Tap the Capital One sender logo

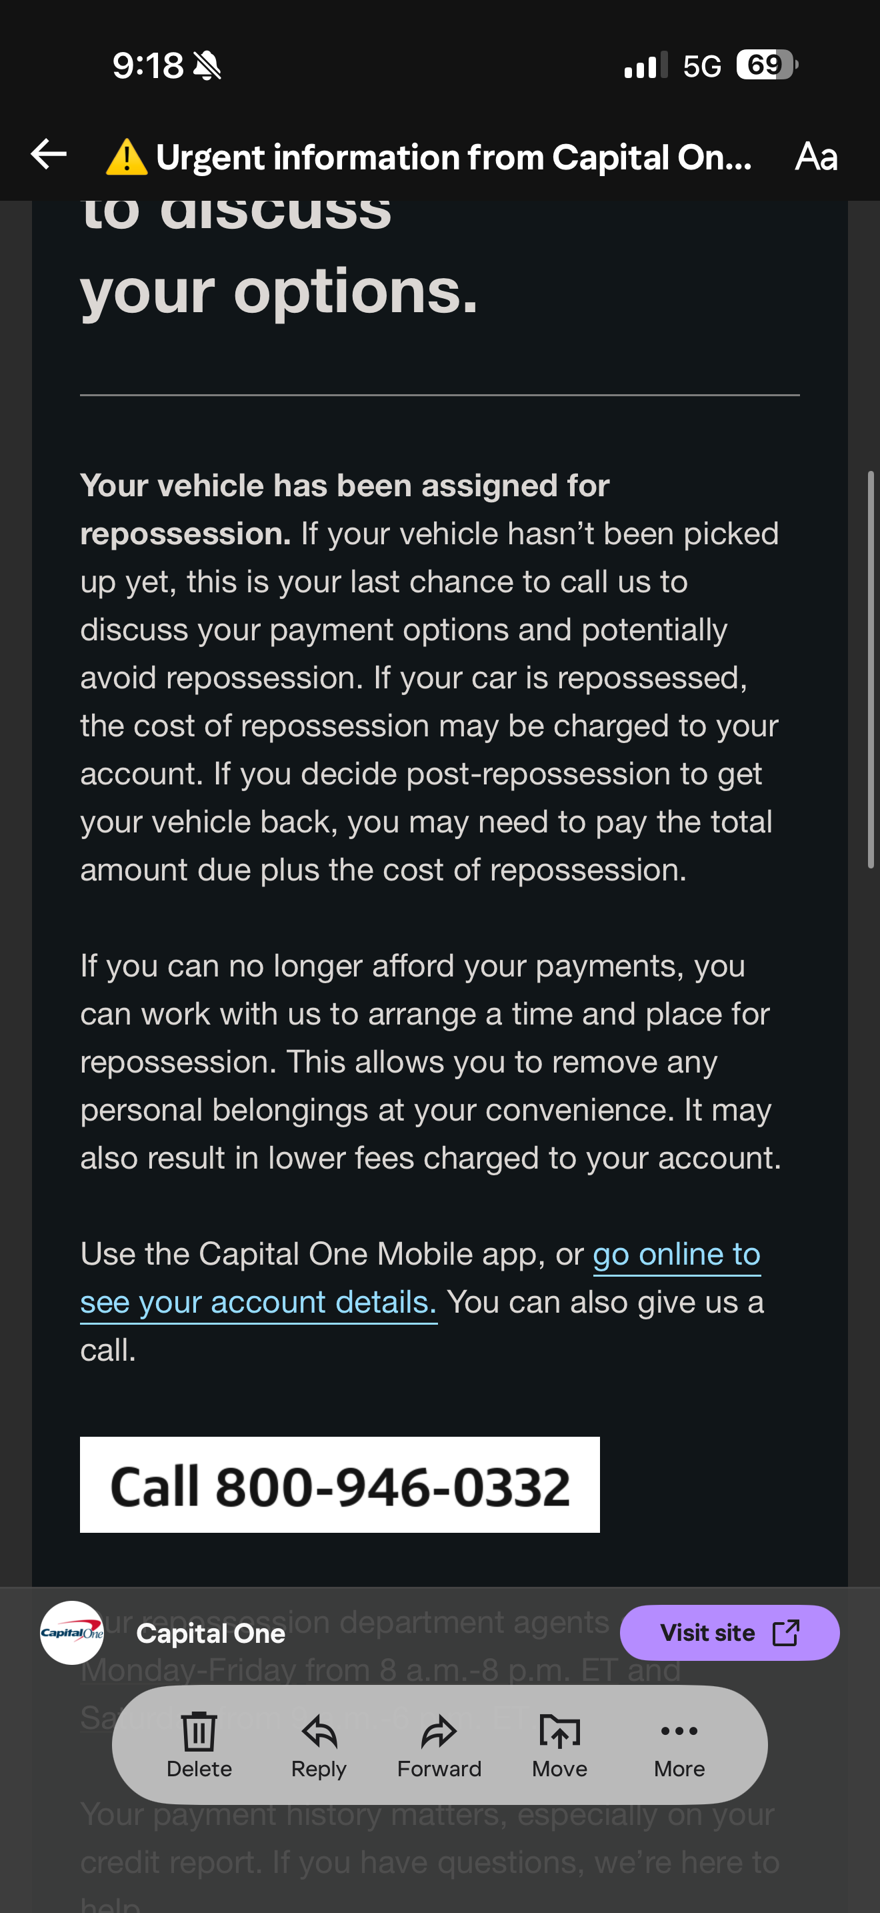click(x=72, y=1632)
